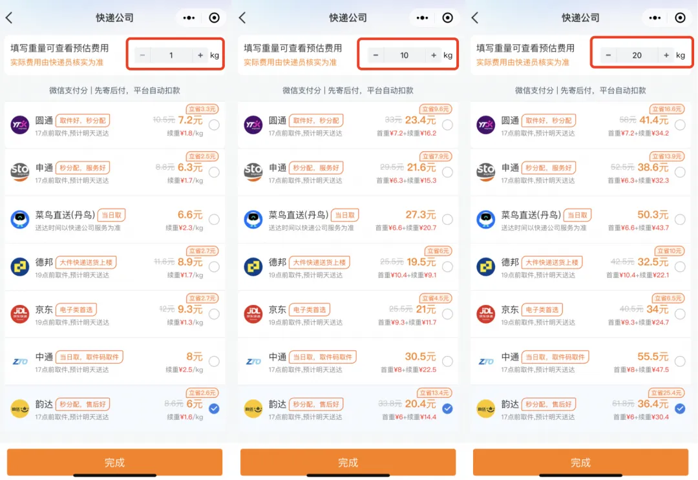Click 完成 in the 20 kg panel

click(x=580, y=462)
